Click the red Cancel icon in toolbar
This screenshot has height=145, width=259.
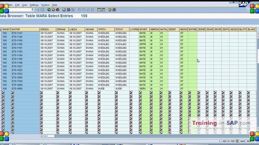[57, 10]
